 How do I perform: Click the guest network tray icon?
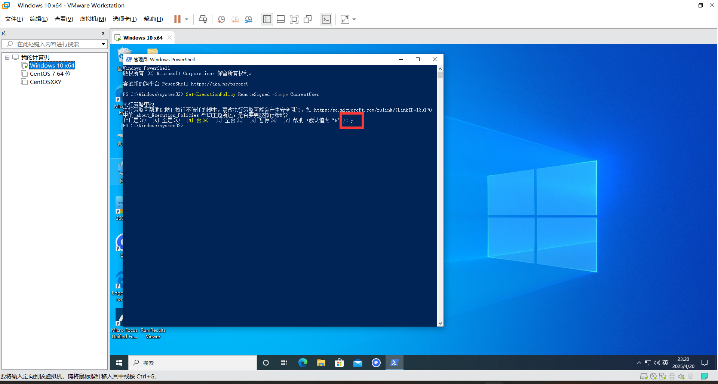pos(648,363)
